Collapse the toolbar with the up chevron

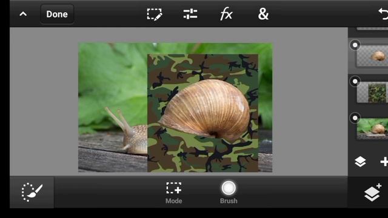click(x=23, y=14)
